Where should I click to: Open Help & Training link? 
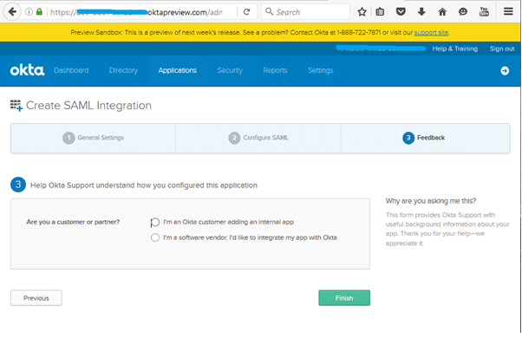(x=454, y=49)
